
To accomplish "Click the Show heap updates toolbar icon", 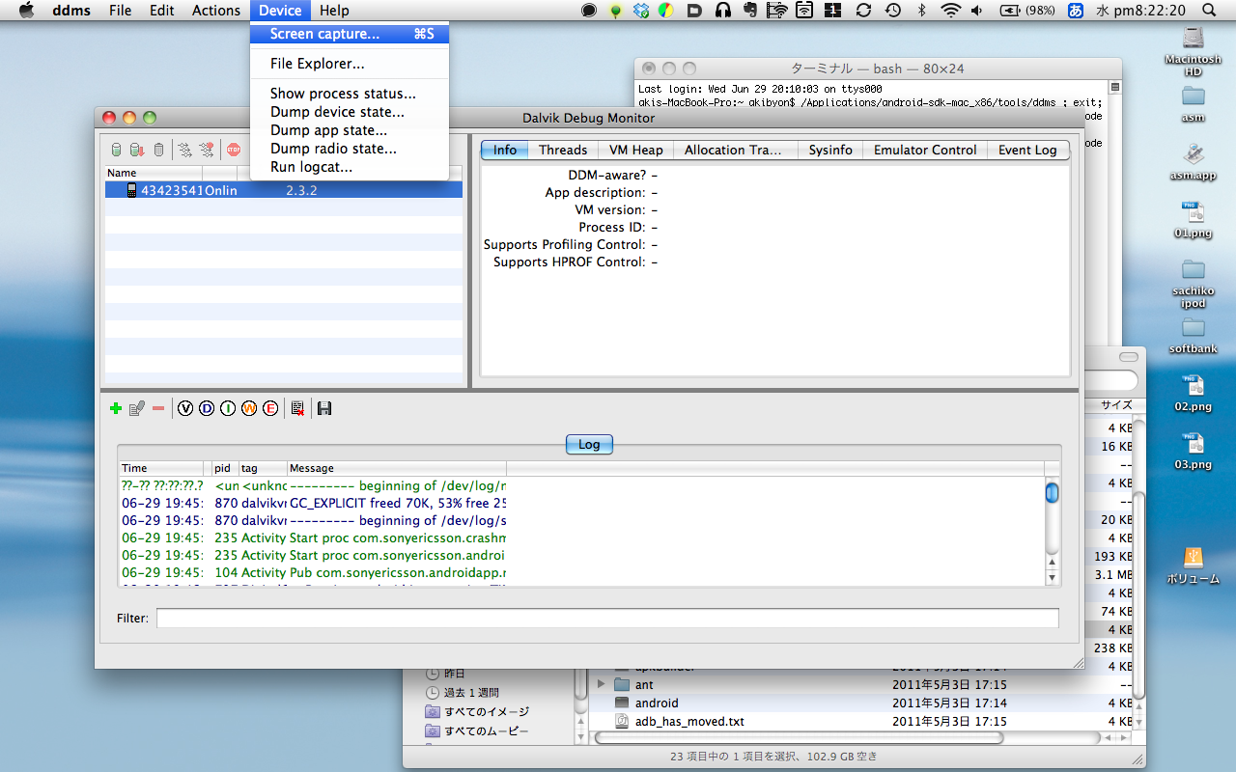I will [116, 150].
